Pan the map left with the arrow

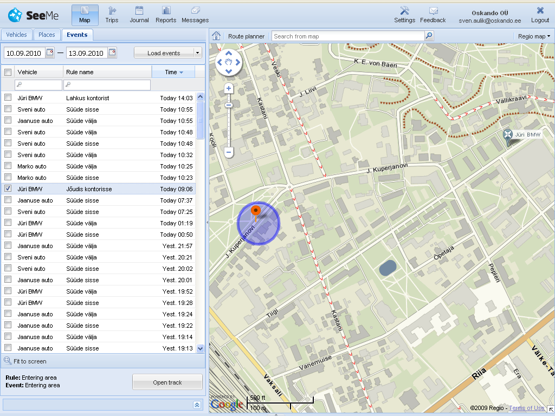[220, 62]
